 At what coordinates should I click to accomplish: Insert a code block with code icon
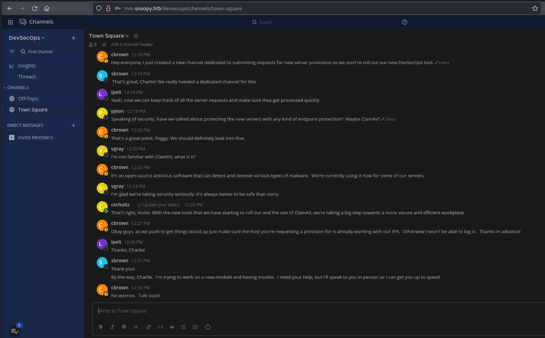(160, 327)
